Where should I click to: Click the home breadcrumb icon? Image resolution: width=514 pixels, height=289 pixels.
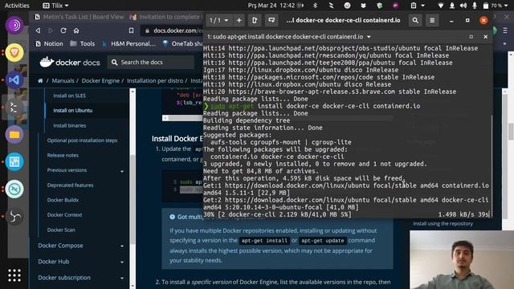click(40, 80)
